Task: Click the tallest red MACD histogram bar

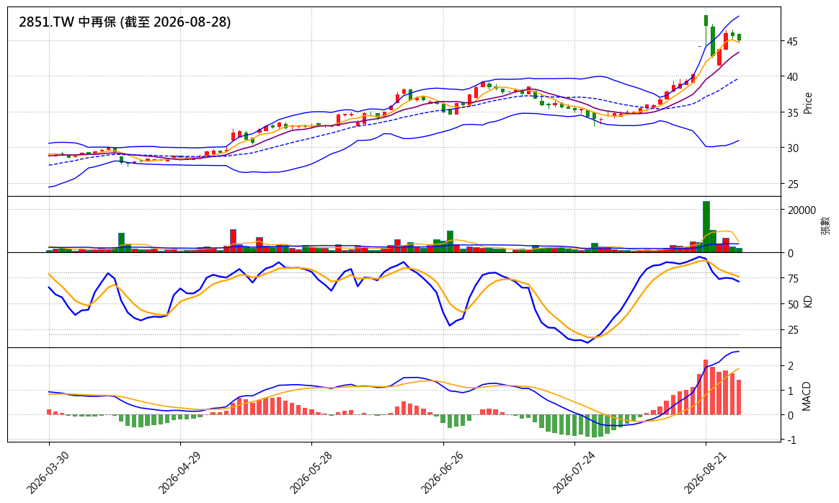Action: pos(706,387)
